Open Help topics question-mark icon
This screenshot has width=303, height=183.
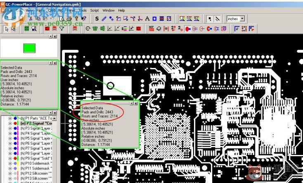pyautogui.click(x=76, y=19)
